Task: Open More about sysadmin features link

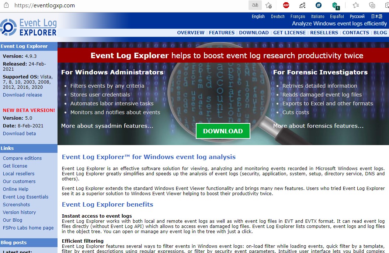Action: pos(107,126)
